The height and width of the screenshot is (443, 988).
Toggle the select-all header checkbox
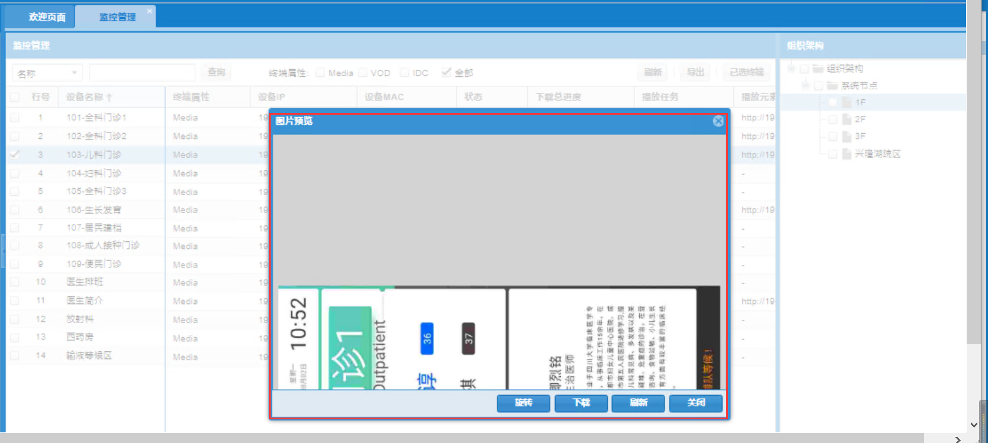[x=14, y=97]
